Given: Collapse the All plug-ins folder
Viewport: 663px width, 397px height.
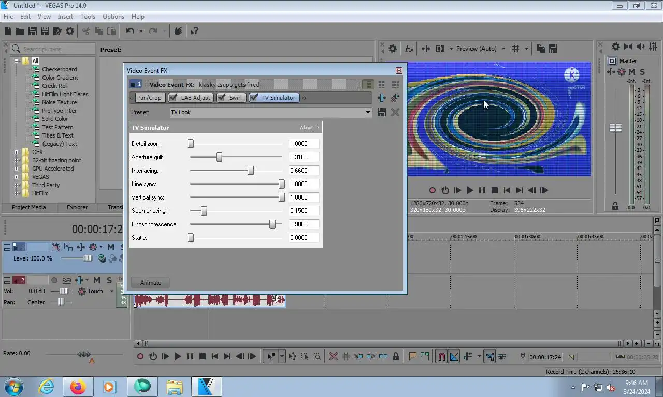Looking at the screenshot, I should tap(17, 61).
